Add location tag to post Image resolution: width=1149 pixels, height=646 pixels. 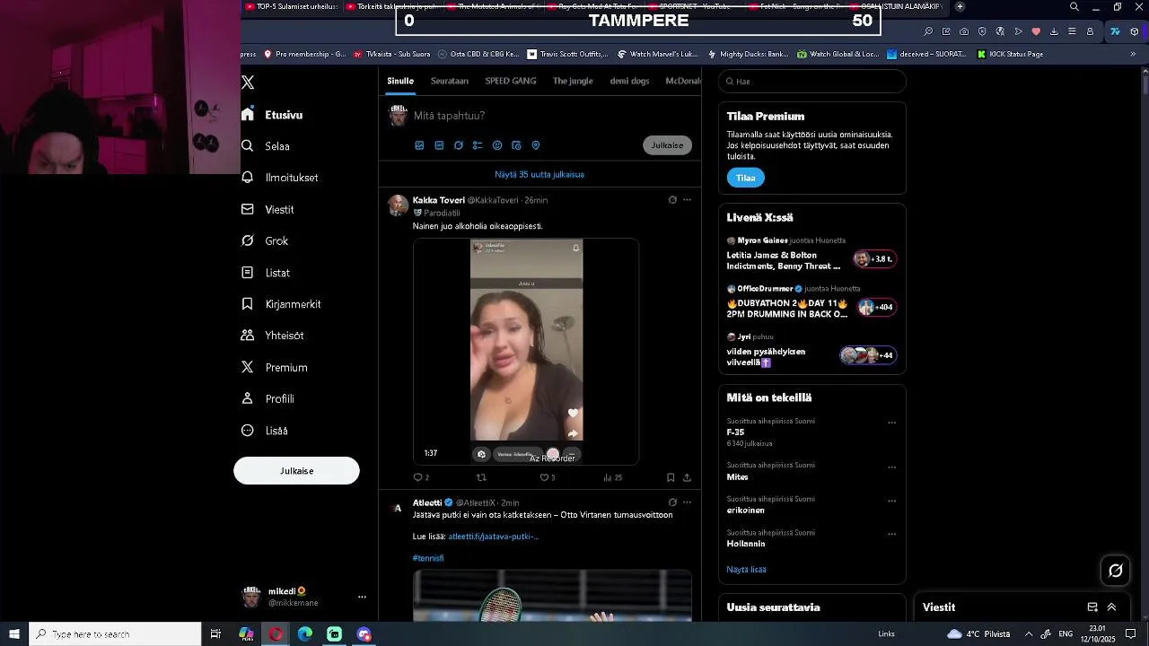536,145
